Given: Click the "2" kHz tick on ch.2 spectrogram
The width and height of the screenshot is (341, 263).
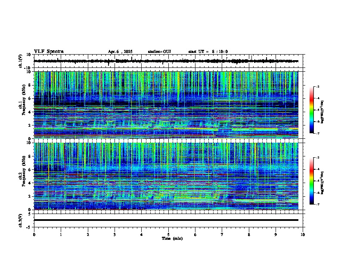Looking at the screenshot, I should [x=30, y=196].
